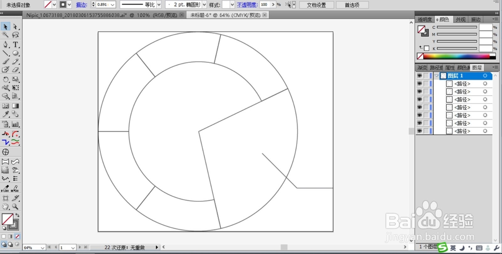Open the 外观 panel tab
The height and width of the screenshot is (254, 502).
(461, 20)
